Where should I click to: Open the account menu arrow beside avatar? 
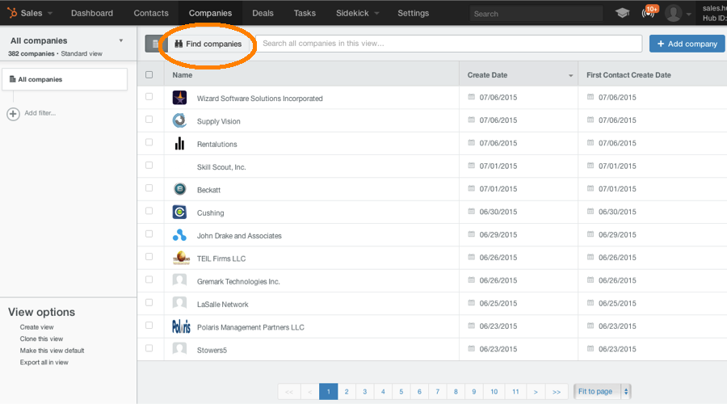(x=689, y=15)
